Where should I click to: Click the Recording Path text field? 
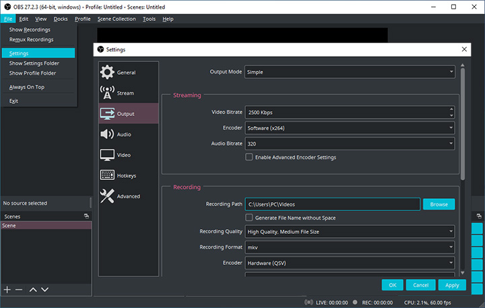click(x=332, y=204)
